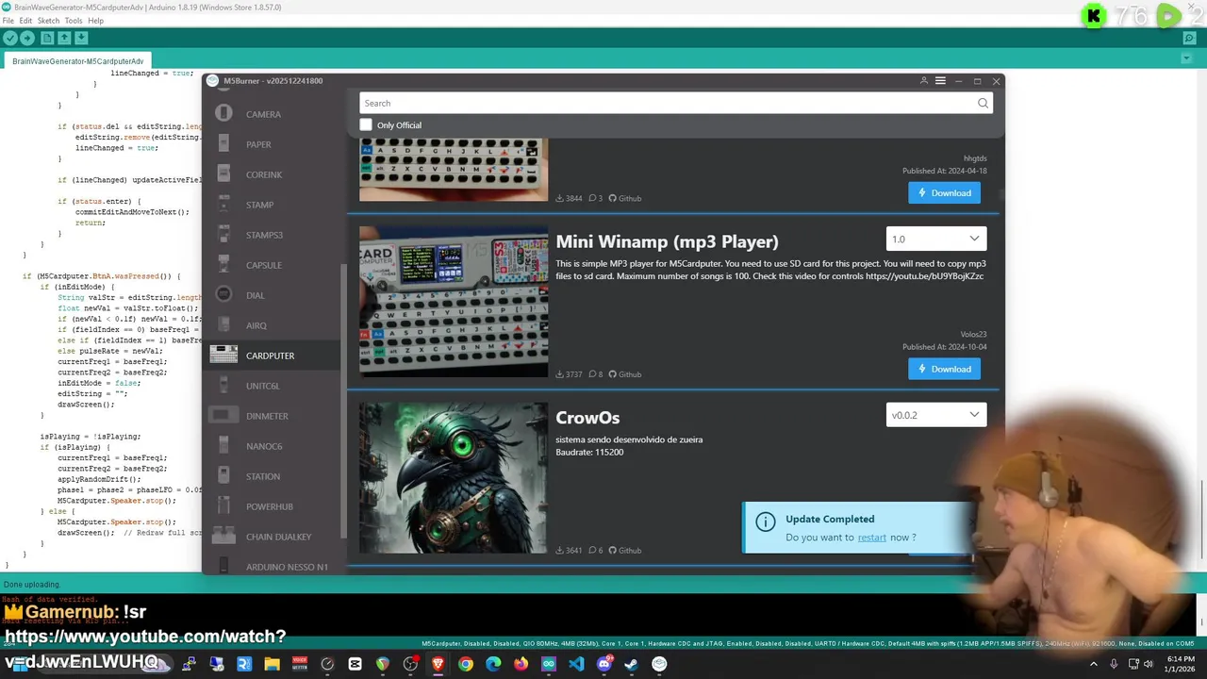Open the Arduino Serial Monitor icon

click(x=1189, y=39)
